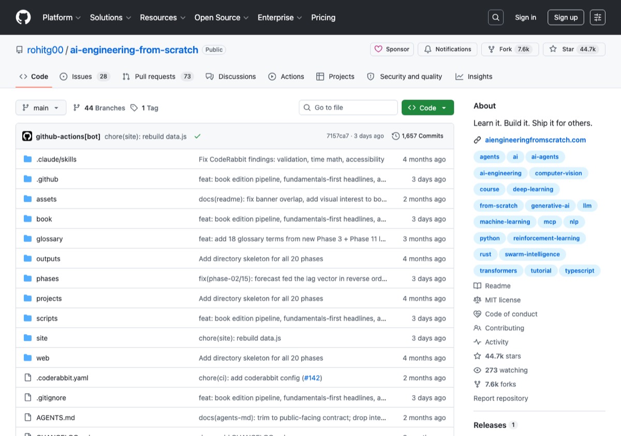The height and width of the screenshot is (436, 621).
Task: Click the eye icon next to 273 watching
Action: pos(478,370)
